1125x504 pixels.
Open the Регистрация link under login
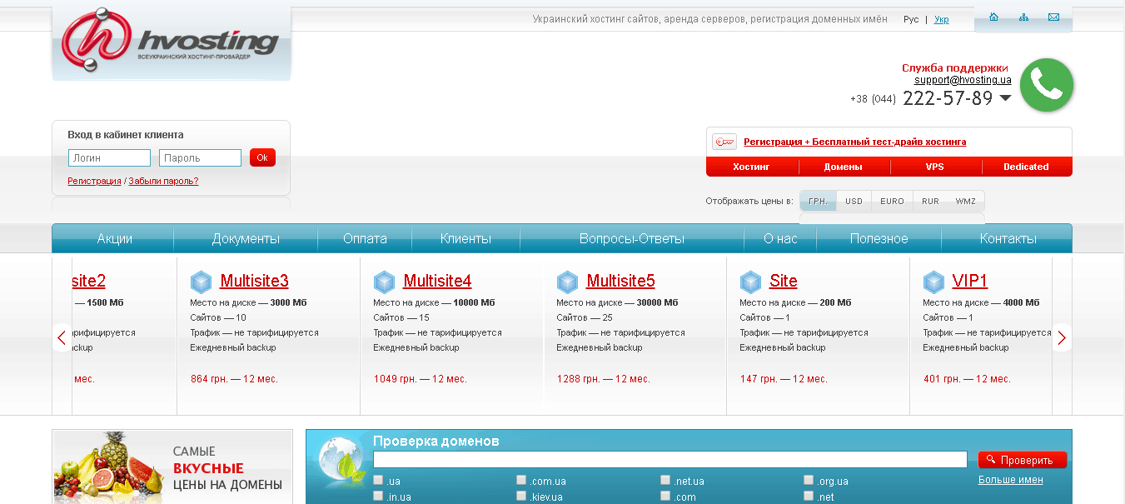click(x=94, y=181)
